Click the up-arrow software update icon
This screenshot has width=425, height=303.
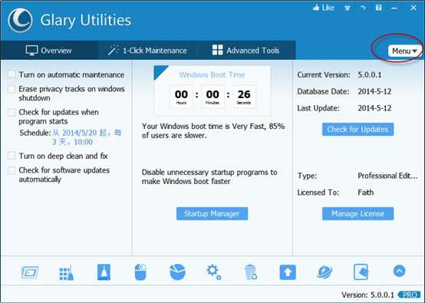(288, 272)
